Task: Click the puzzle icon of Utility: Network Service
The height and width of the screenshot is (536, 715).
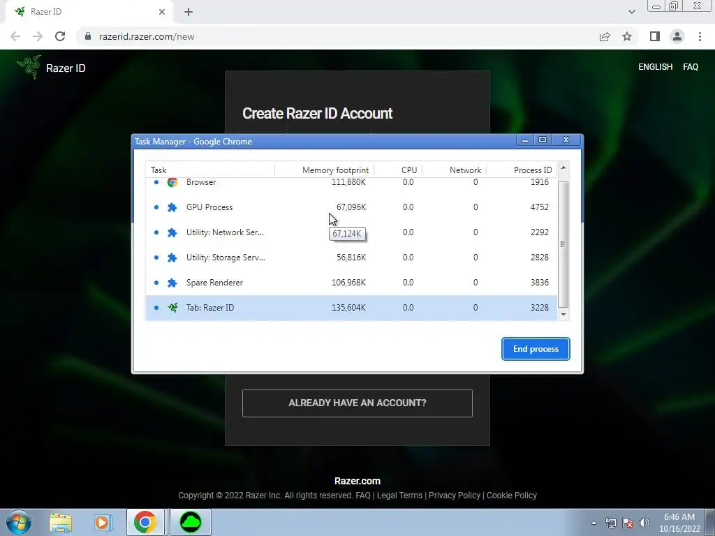Action: click(172, 232)
